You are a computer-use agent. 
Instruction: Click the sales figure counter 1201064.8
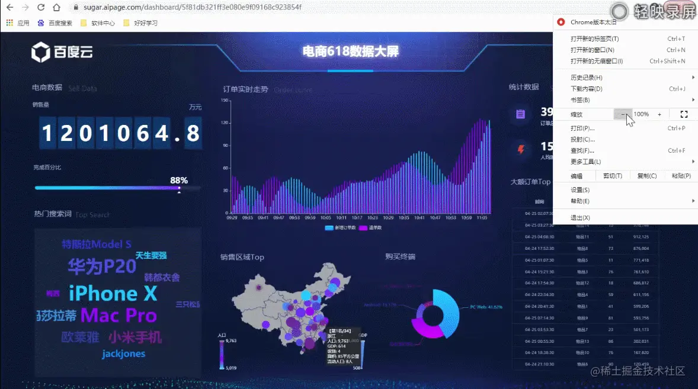pos(120,133)
